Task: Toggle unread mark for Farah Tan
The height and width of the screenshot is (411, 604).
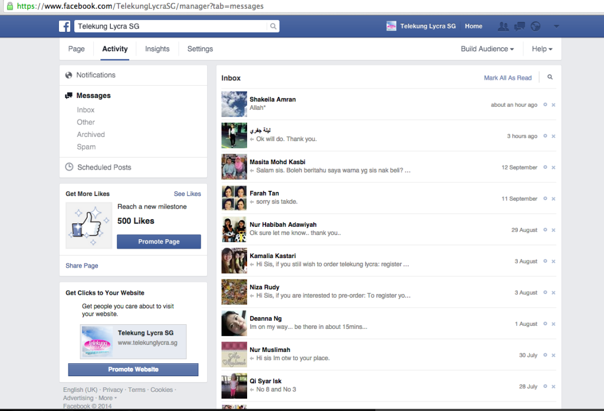Action: (x=545, y=198)
